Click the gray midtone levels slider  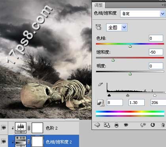128,95
